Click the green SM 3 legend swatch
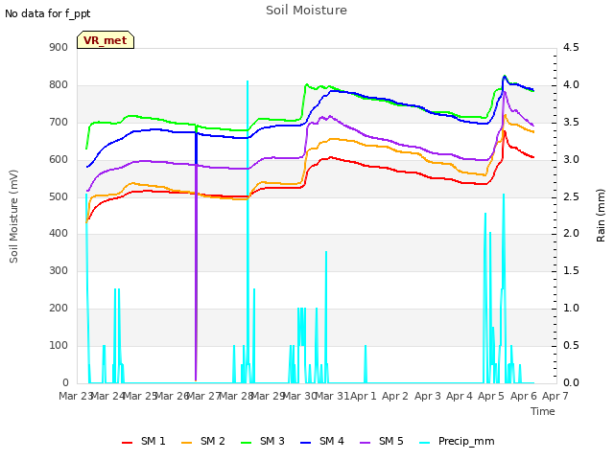This screenshot has height=460, width=614. point(246,443)
